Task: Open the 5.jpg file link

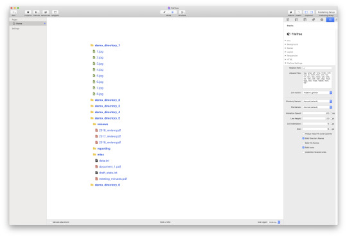Action: 100,76
